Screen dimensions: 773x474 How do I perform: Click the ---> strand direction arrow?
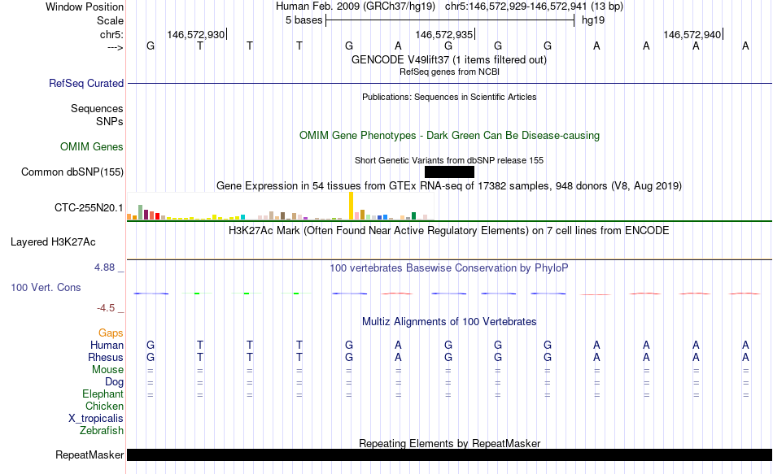tap(115, 47)
